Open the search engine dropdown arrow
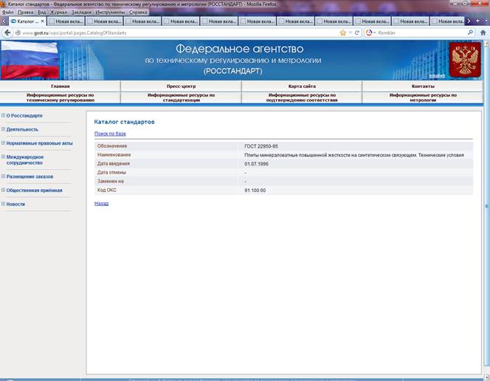 (374, 32)
